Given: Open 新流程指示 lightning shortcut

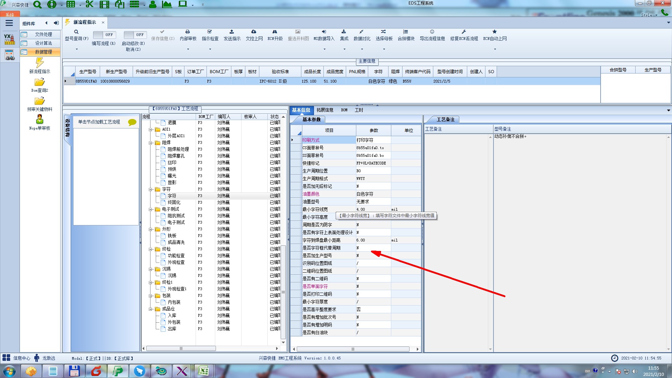Looking at the screenshot, I should click(40, 66).
